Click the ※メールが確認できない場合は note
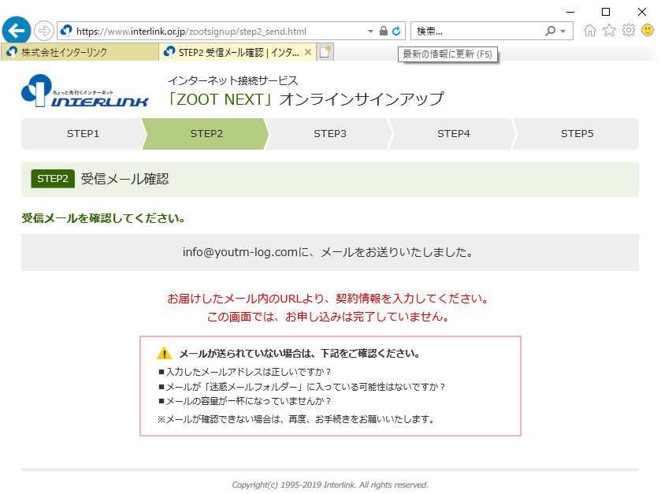Image resolution: width=661 pixels, height=494 pixels. tap(296, 419)
